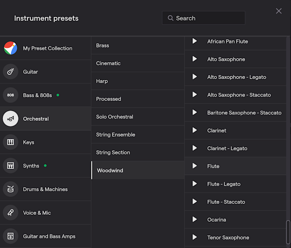Choose Alto Saxophone - Legato name
Viewport: 291px width, 248px height.
(x=236, y=77)
